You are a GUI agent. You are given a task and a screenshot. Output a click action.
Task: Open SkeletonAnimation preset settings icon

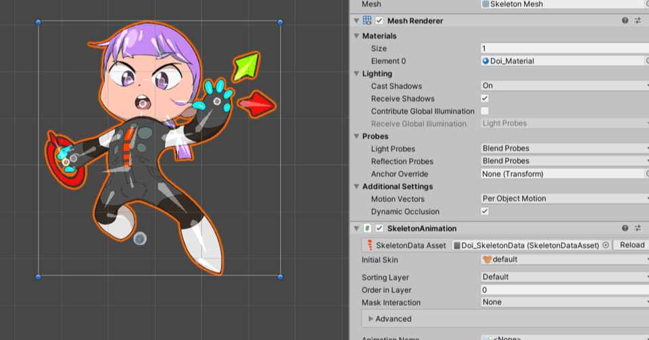(x=638, y=228)
